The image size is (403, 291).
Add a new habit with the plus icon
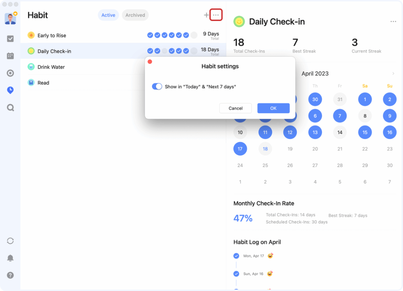point(206,15)
